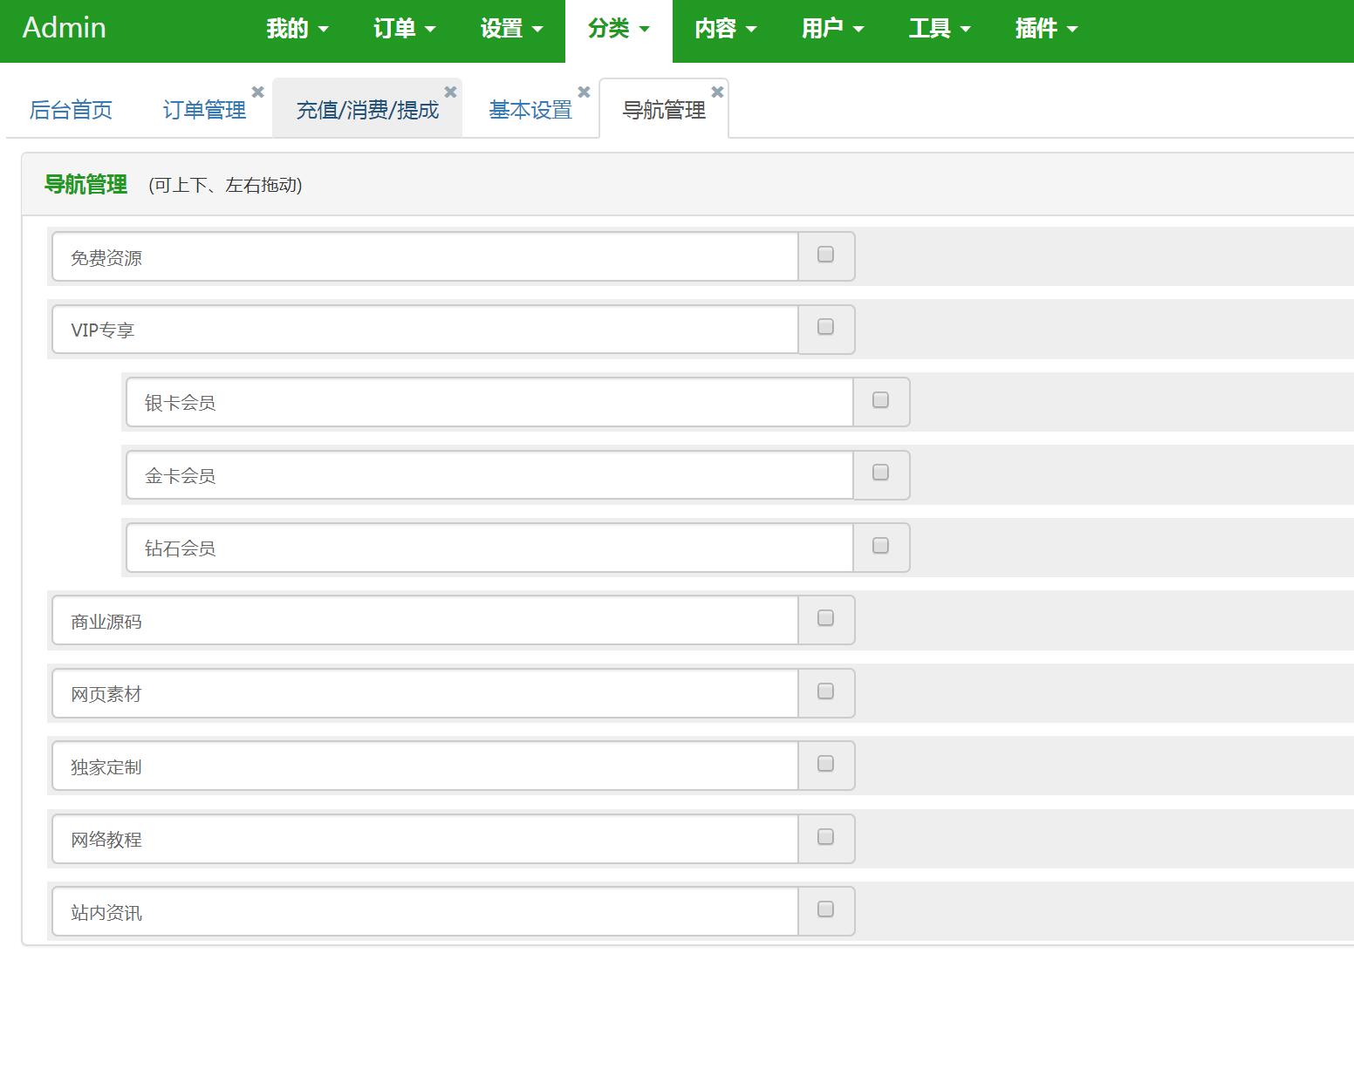This screenshot has height=1076, width=1354.
Task: Show the 工具 dropdown menu
Action: click(x=940, y=29)
